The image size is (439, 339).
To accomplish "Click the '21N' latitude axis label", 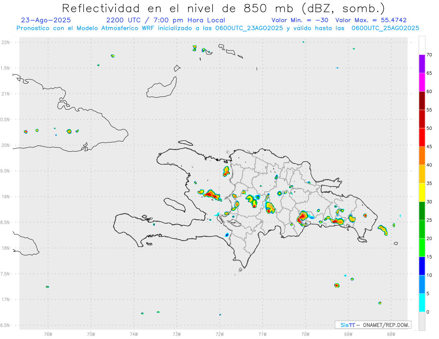I will (6, 94).
